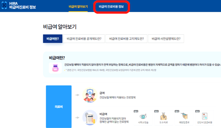Screen dimensions: 221x128
Task: Click the 비급여란? section heading
Action: tap(57, 58)
